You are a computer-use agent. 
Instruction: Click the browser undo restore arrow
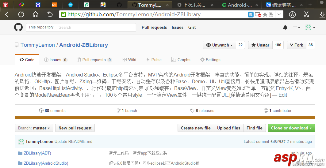point(50,14)
